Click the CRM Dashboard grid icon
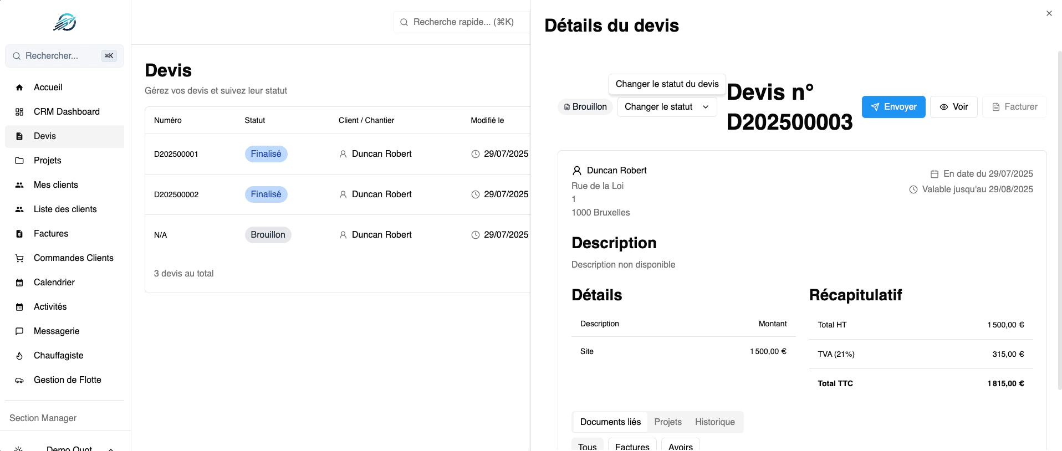 click(x=19, y=112)
